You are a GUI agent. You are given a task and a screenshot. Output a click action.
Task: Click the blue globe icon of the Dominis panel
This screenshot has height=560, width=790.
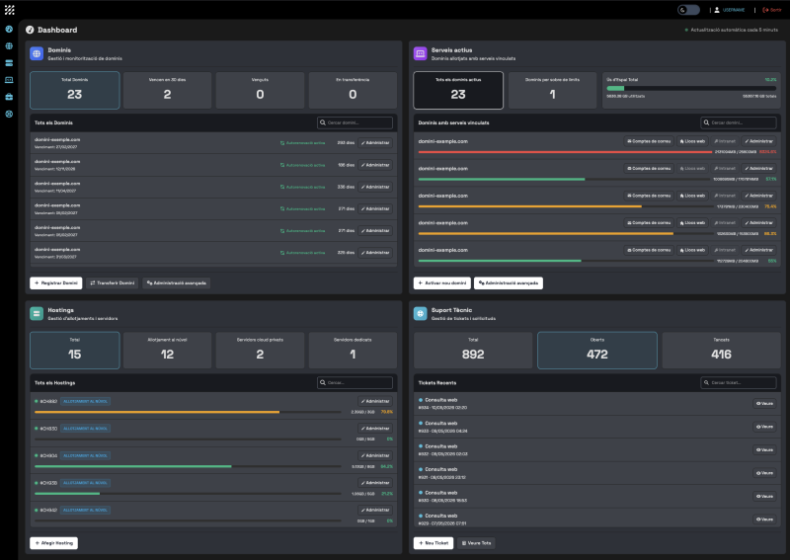coord(37,53)
